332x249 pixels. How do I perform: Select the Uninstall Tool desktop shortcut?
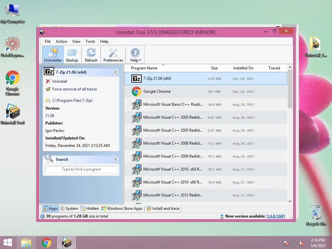[13, 114]
